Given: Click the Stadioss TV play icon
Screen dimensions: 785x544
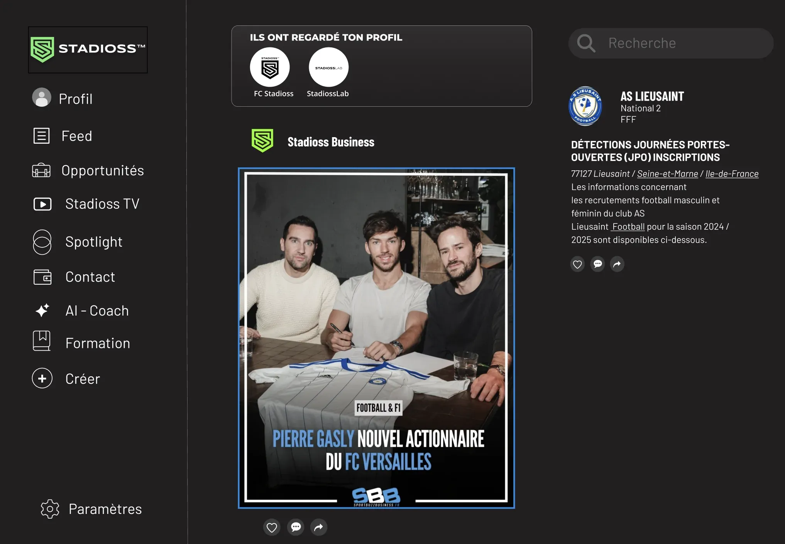Looking at the screenshot, I should click(42, 204).
